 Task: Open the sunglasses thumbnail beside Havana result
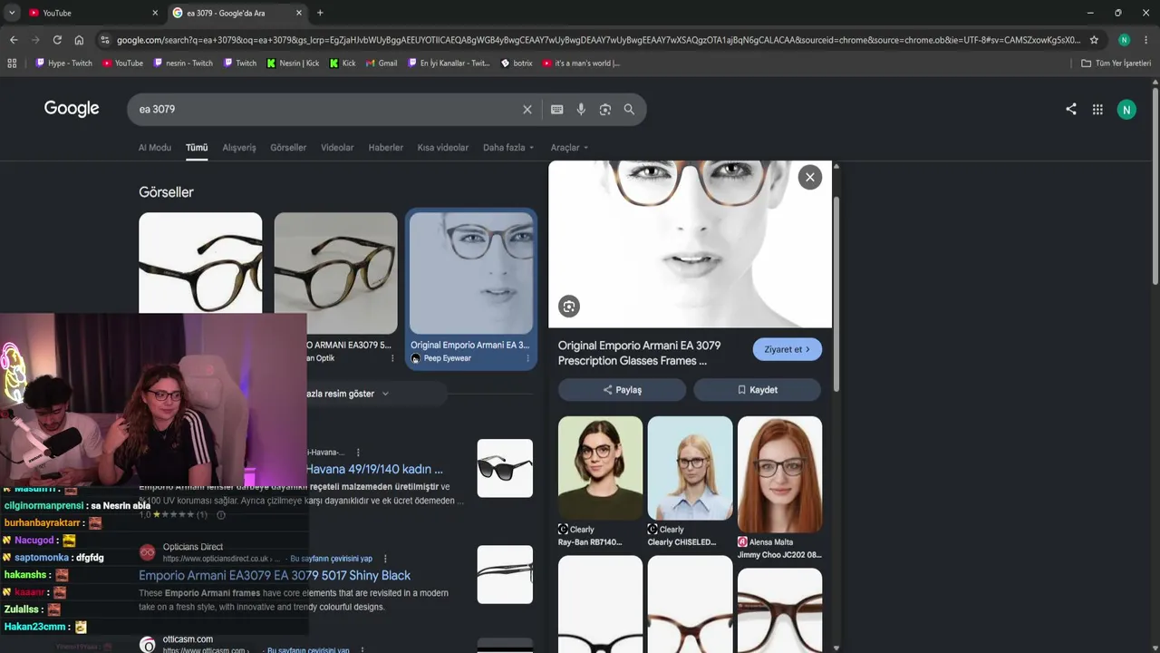pos(505,468)
